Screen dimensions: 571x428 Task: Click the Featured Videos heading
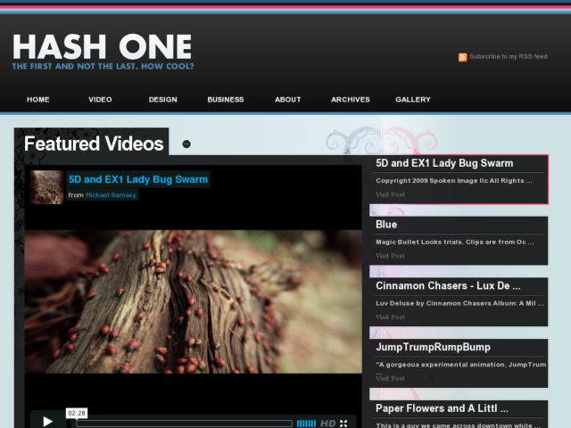coord(94,144)
